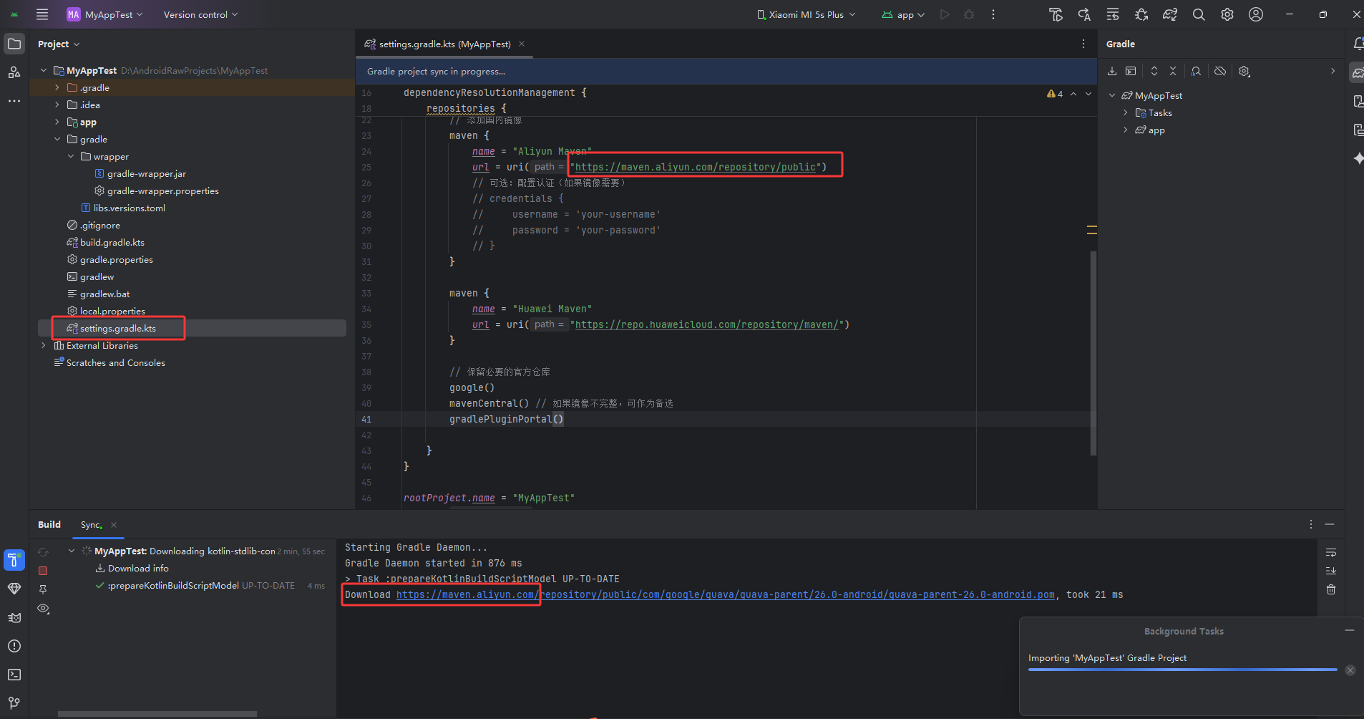Clear build output trash icon
This screenshot has width=1364, height=719.
[x=1331, y=589]
